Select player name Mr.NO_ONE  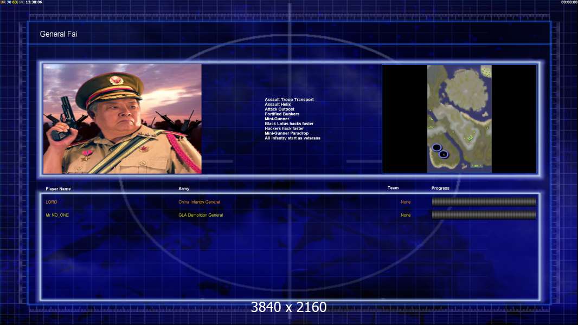click(57, 215)
